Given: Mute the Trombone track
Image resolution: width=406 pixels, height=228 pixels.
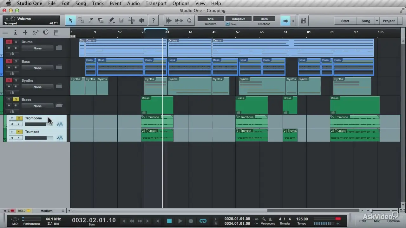Looking at the screenshot, I should coord(12,118).
